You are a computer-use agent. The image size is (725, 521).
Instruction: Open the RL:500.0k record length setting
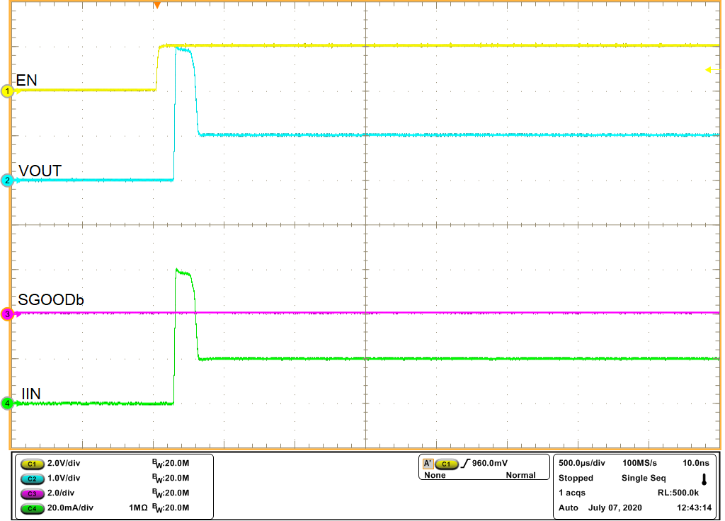pyautogui.click(x=678, y=493)
